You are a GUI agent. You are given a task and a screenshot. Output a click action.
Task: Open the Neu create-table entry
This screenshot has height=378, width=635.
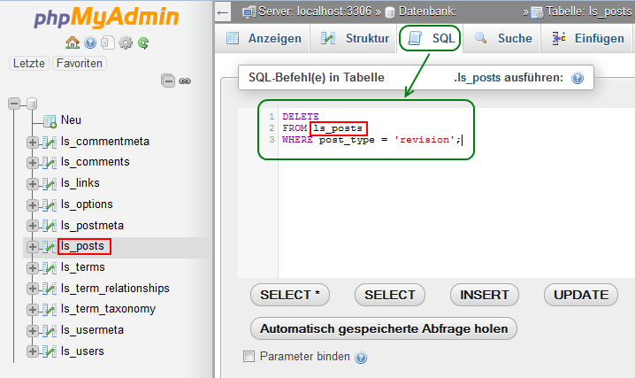(x=71, y=120)
